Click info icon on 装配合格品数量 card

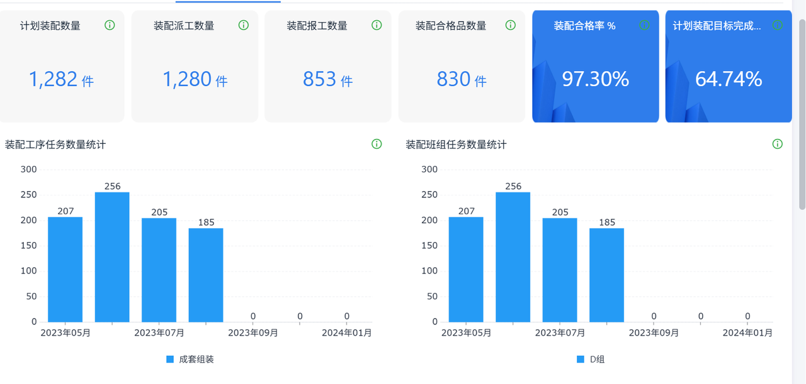pos(511,25)
